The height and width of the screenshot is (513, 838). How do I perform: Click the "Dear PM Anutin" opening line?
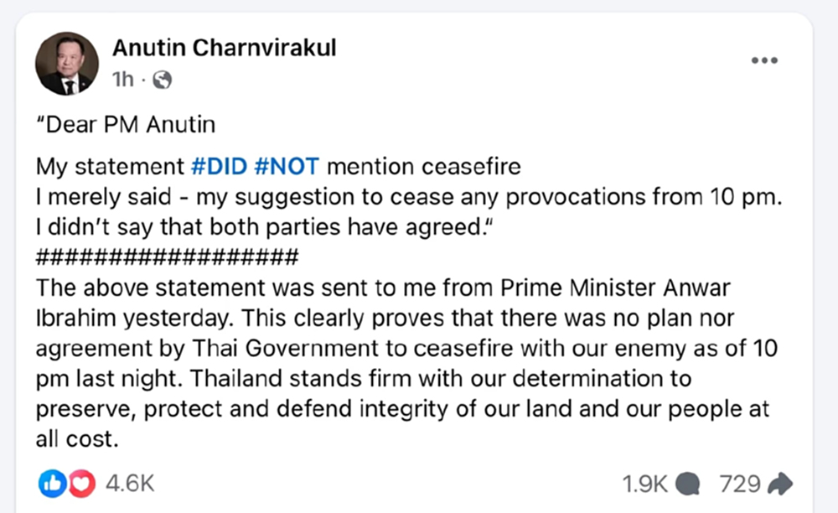click(x=124, y=124)
